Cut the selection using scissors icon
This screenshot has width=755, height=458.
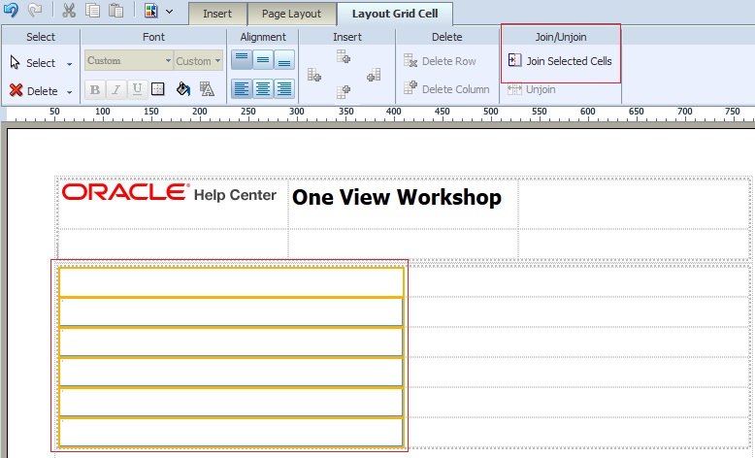click(x=69, y=10)
